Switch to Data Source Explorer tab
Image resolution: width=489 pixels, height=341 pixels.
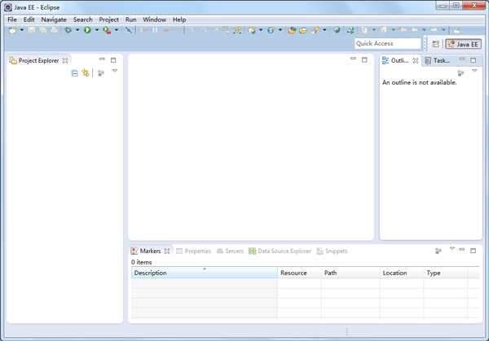pos(280,251)
